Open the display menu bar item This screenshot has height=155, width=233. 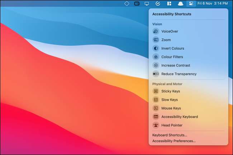coord(147,4)
